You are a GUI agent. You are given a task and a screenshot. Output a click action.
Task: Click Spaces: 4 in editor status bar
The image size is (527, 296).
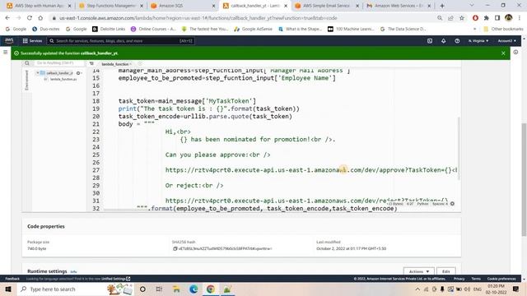click(440, 204)
